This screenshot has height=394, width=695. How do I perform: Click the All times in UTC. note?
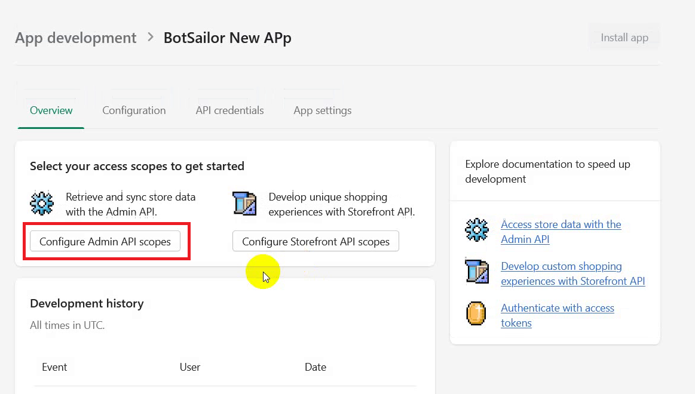point(68,325)
